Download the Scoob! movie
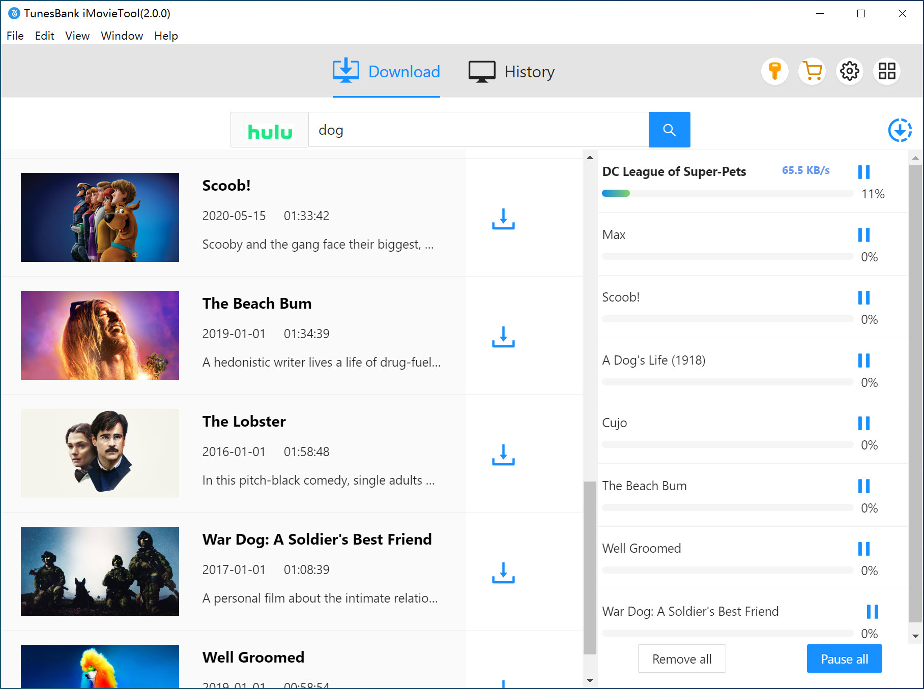 tap(503, 219)
